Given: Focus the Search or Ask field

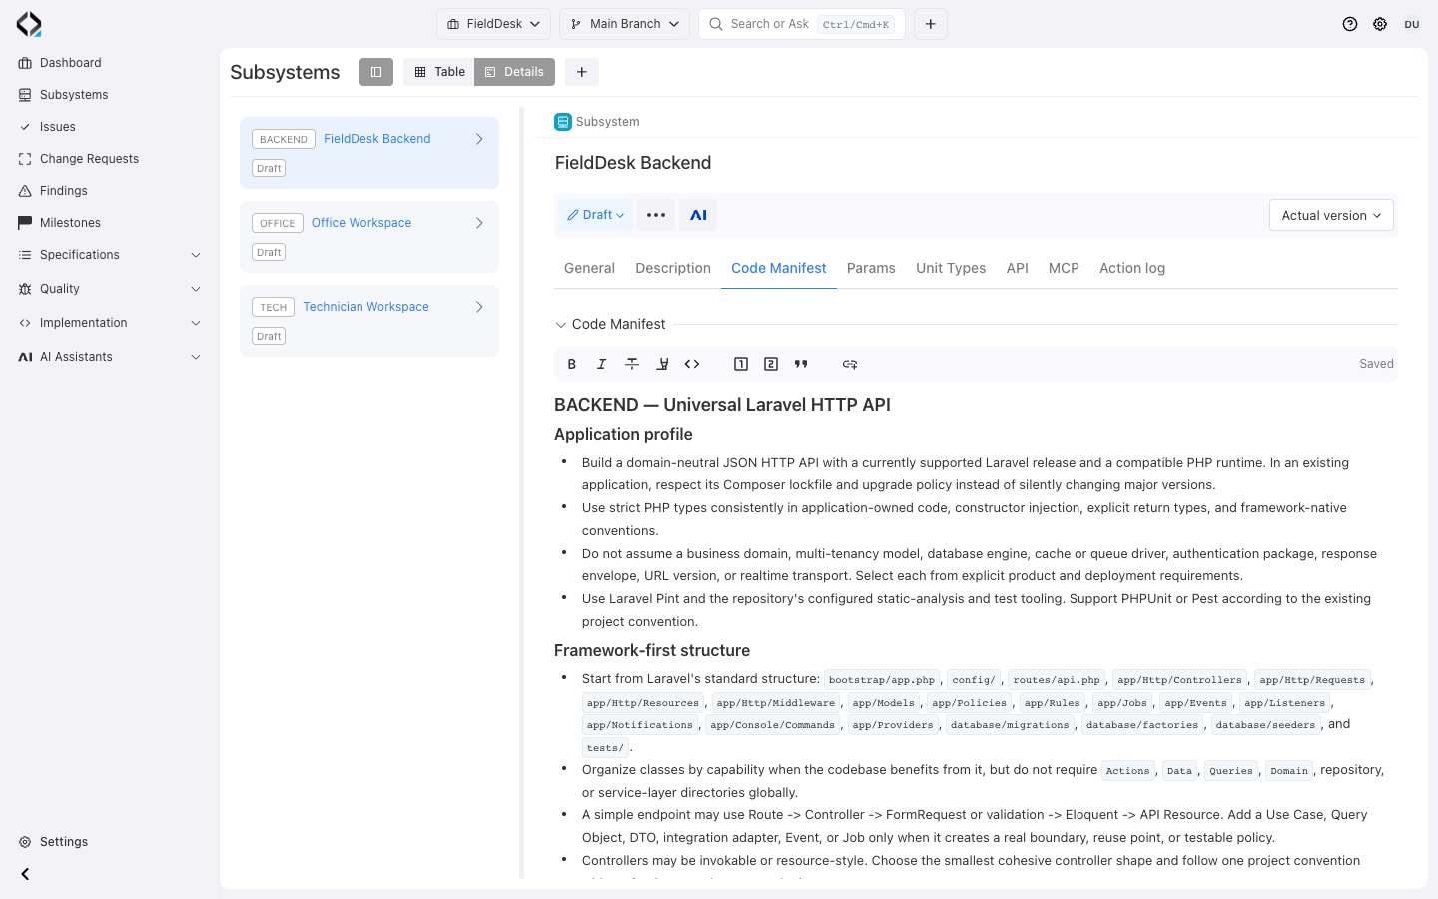Looking at the screenshot, I should pyautogui.click(x=802, y=24).
